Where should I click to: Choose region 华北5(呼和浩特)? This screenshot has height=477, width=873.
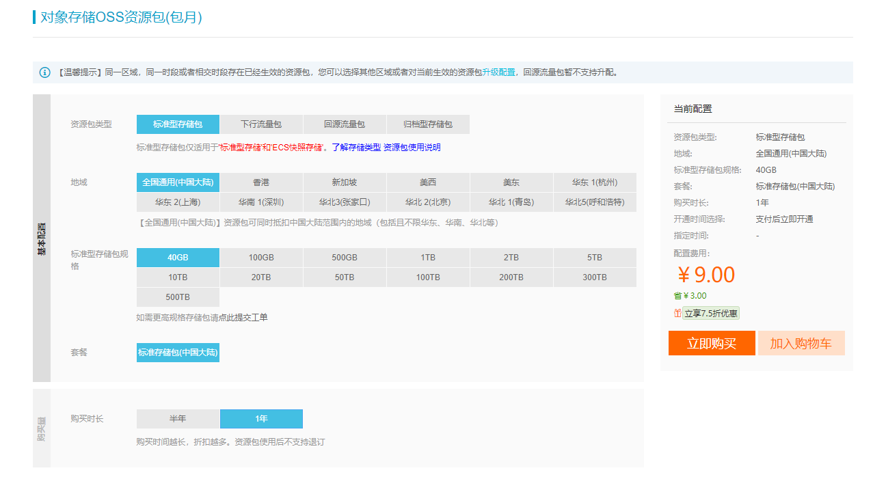[x=595, y=202]
